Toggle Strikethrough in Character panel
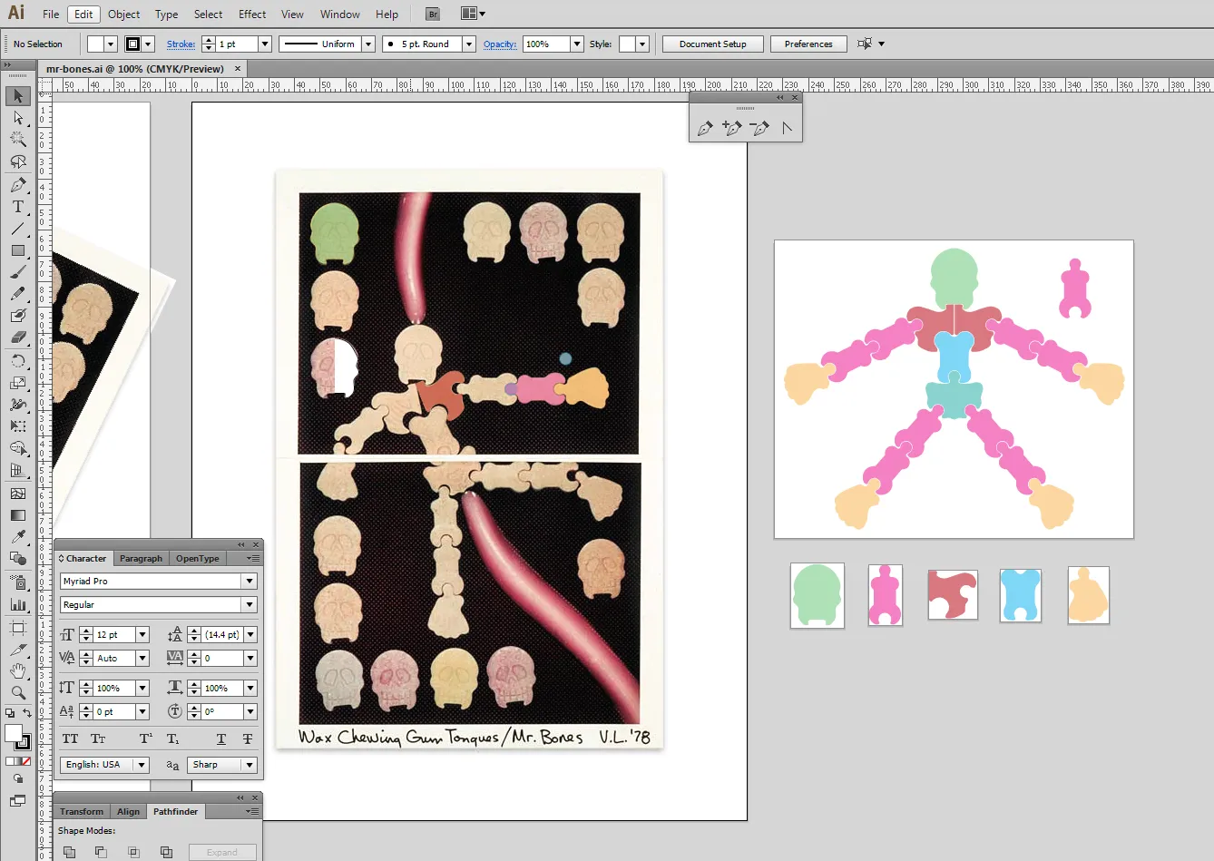The image size is (1214, 861). click(x=248, y=739)
